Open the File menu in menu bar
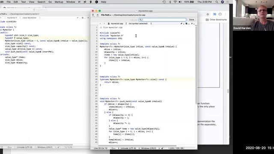274x154 pixels. (x=9, y=2)
